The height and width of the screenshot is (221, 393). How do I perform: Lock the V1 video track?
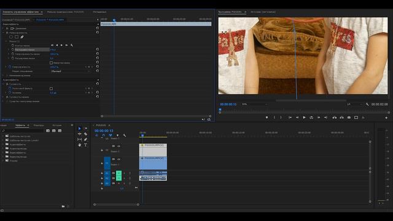102,163
